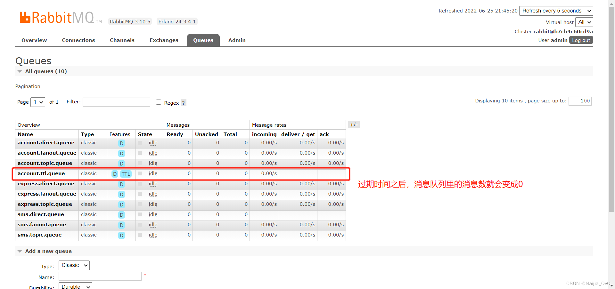Viewport: 615px width, 289px height.
Task: Open the Durability dropdown
Action: coord(75,286)
